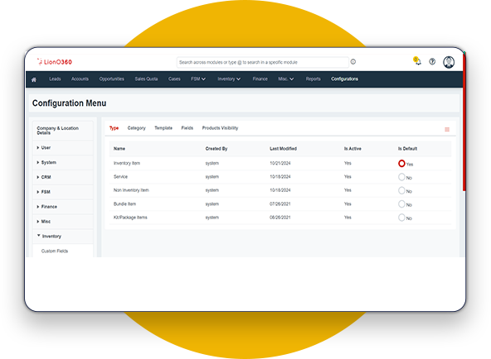Image resolution: width=491 pixels, height=359 pixels.
Task: Sort by the Name column header
Action: (x=119, y=149)
